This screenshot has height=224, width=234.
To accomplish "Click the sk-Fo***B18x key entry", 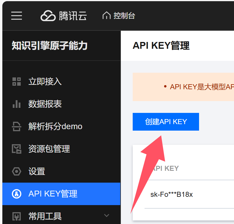I will [x=172, y=194].
